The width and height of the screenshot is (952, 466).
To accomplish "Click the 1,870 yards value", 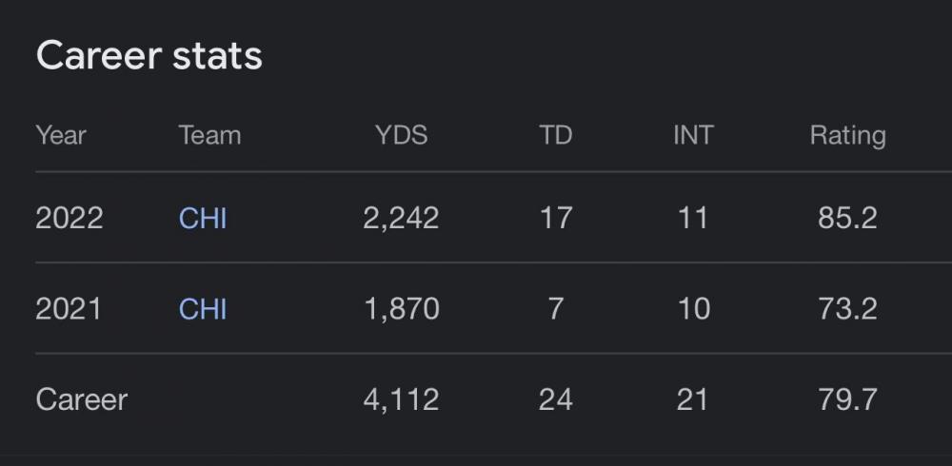I will pos(401,309).
